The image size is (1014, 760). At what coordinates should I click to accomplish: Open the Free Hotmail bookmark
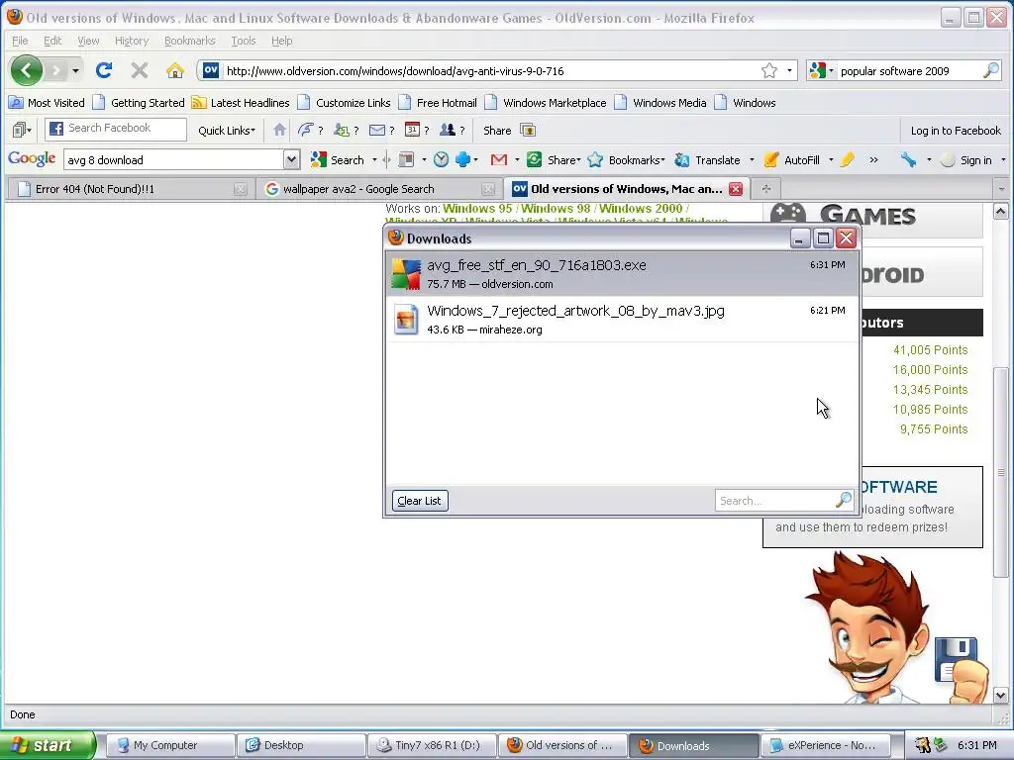coord(438,103)
